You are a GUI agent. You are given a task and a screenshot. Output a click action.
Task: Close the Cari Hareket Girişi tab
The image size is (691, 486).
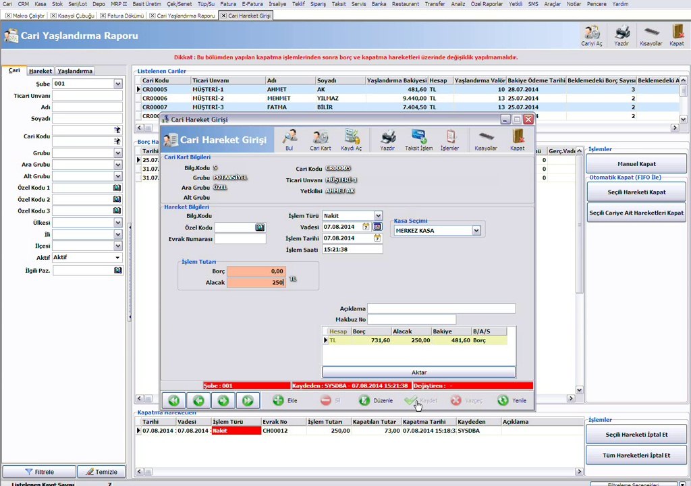[223, 16]
